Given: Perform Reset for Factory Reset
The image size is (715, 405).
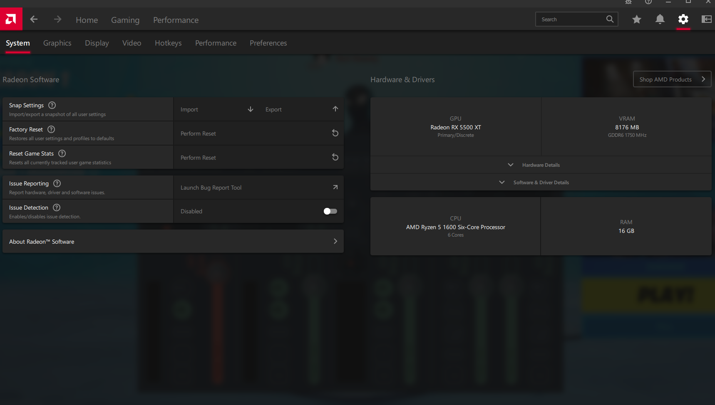Looking at the screenshot, I should point(258,133).
